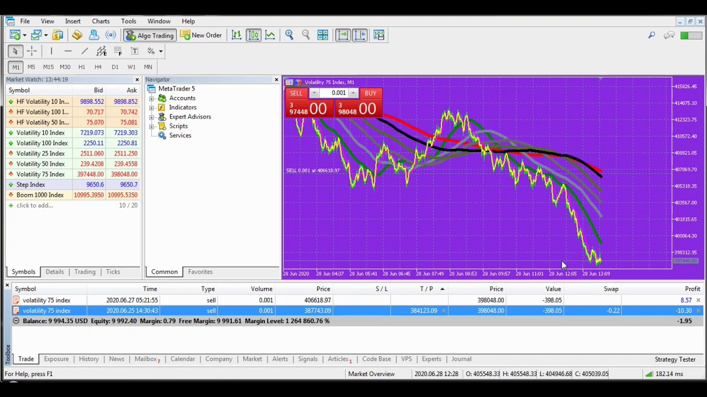
Task: Collapse the balance summary row
Action: pyautogui.click(x=16, y=321)
